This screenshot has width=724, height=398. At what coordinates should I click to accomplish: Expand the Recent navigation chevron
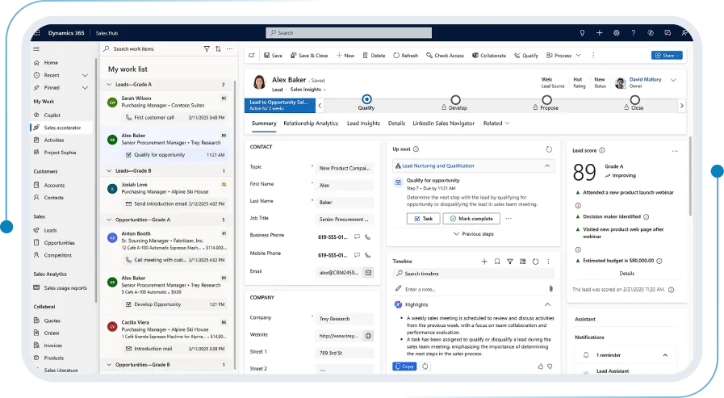click(85, 75)
